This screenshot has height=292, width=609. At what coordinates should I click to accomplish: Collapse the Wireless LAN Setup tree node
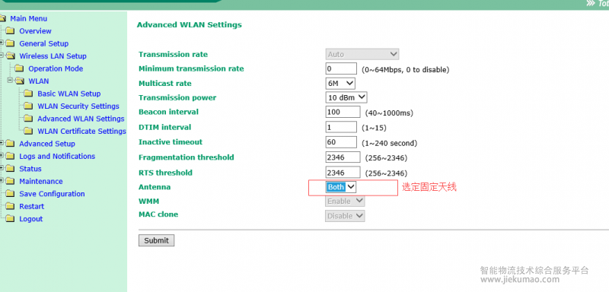click(x=2, y=56)
